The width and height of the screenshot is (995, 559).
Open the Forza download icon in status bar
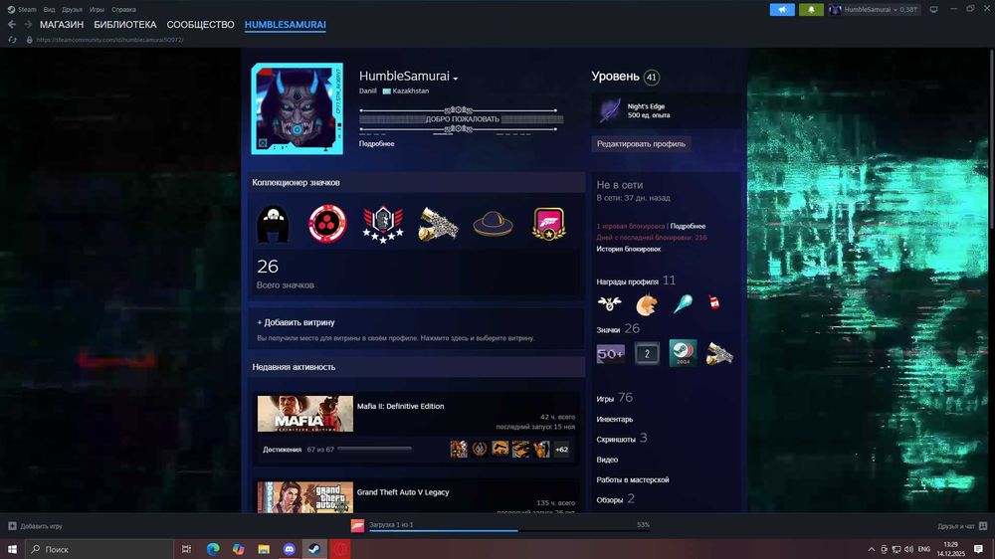coord(358,525)
